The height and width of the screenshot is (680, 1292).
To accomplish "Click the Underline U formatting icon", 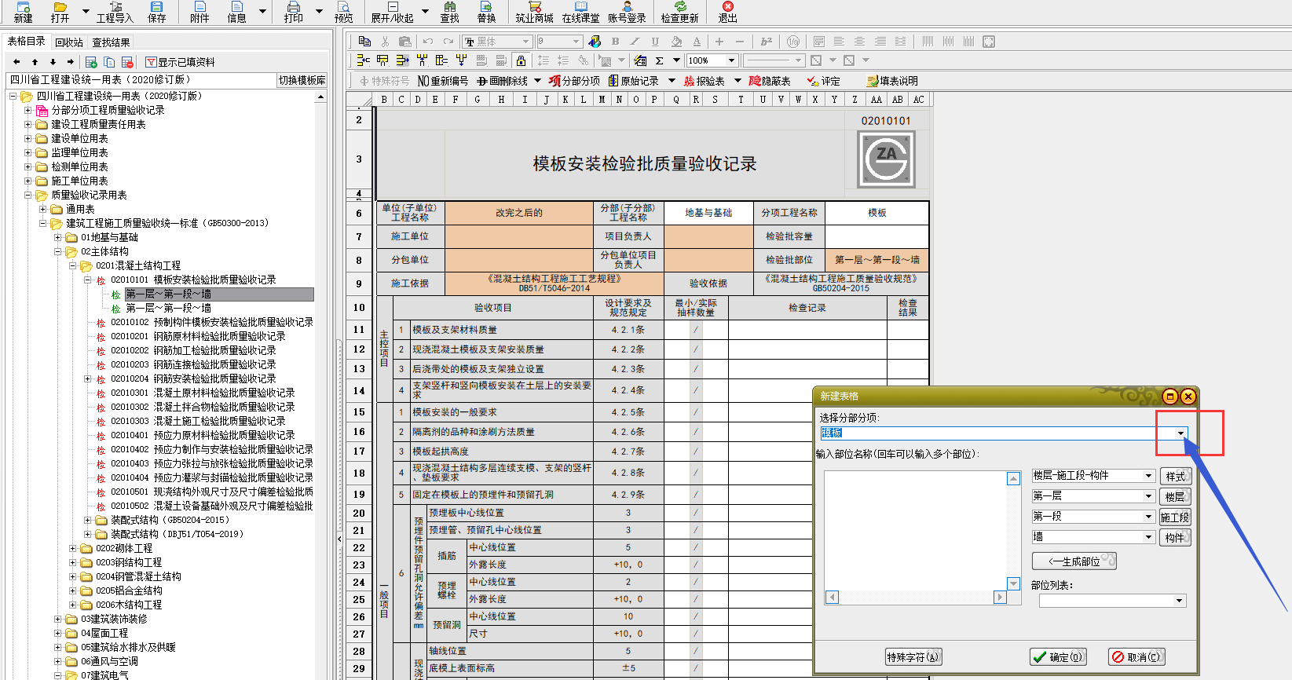I will [655, 42].
